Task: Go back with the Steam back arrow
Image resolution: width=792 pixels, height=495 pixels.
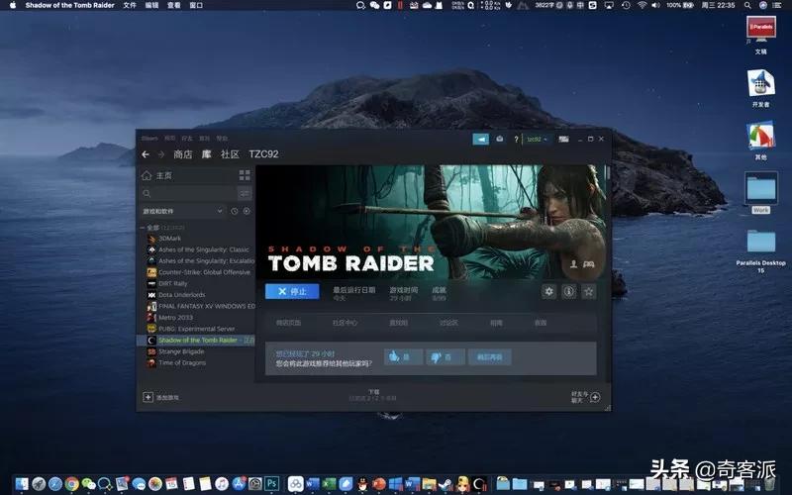Action: tap(146, 154)
